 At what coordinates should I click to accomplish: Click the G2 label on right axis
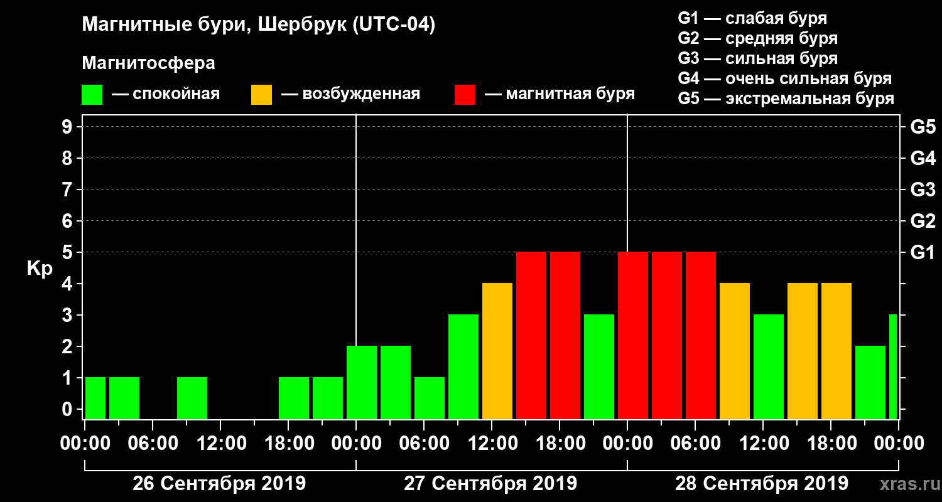tap(923, 221)
